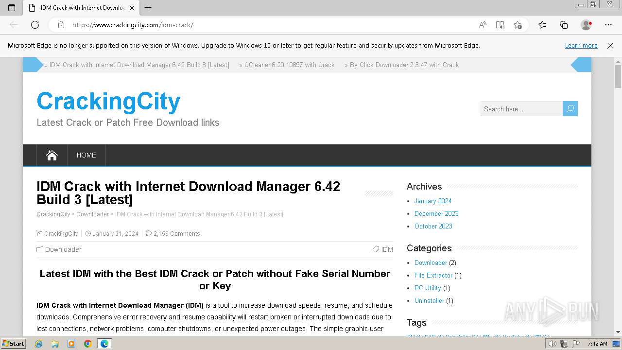Open File Explorer from the taskbar
This screenshot has height=350, width=622.
click(55, 344)
